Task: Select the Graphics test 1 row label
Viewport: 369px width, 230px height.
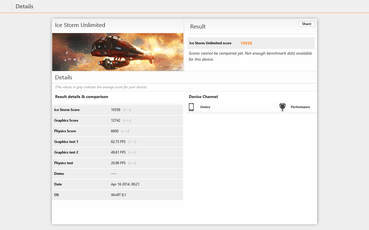Action: tap(66, 142)
